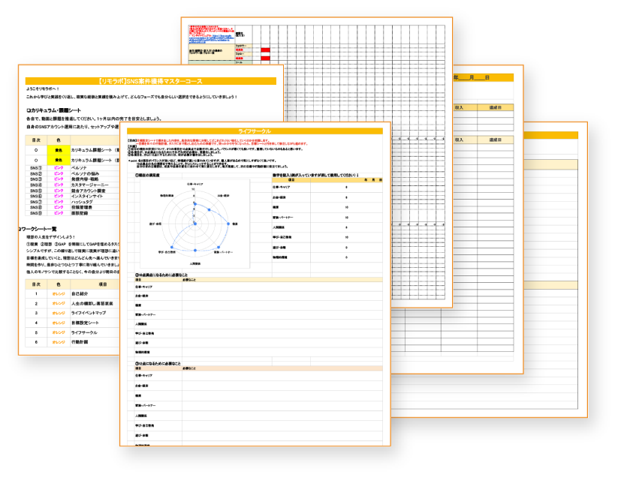Click the リモラボ SNS案件獲得マスターコース title banner
The width and height of the screenshot is (618, 478).
151,81
